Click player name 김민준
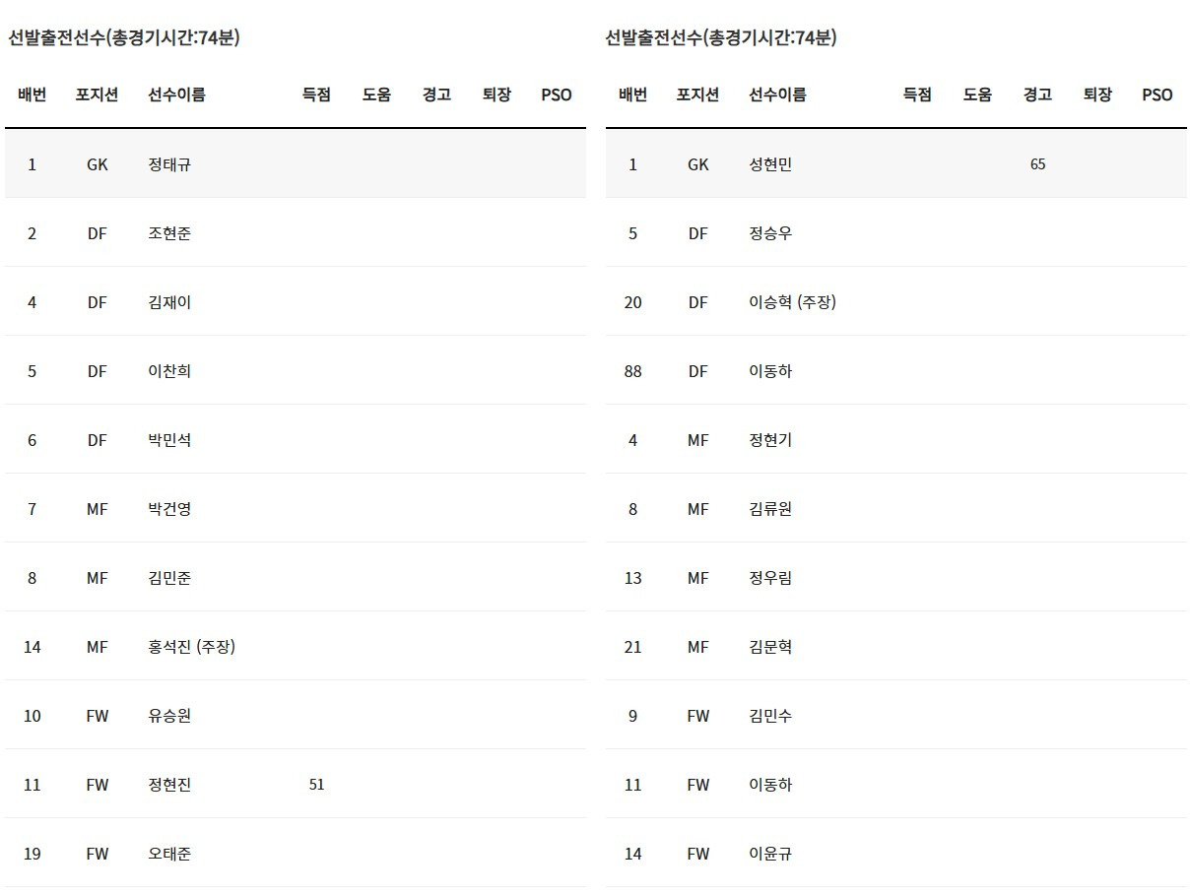Image resolution: width=1191 pixels, height=894 pixels. pyautogui.click(x=169, y=578)
